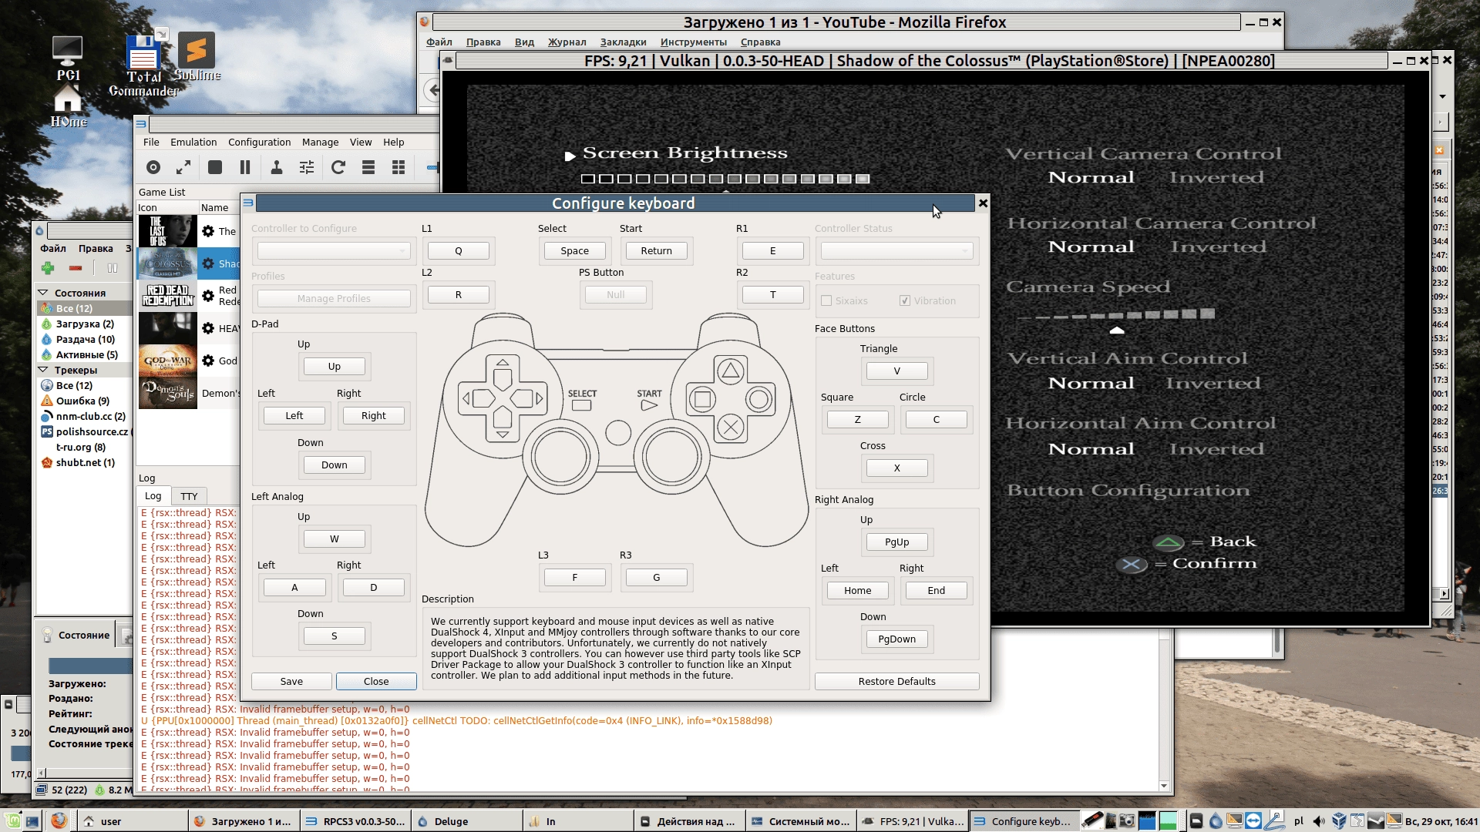This screenshot has height=832, width=1480.
Task: Select Загрузка (2) filter in Deluge
Action: point(85,324)
